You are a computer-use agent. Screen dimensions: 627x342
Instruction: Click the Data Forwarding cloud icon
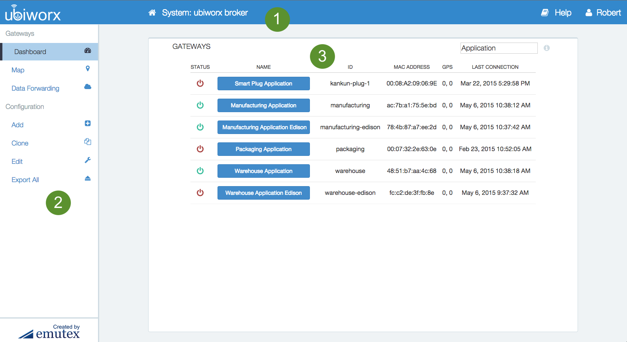[x=88, y=87]
